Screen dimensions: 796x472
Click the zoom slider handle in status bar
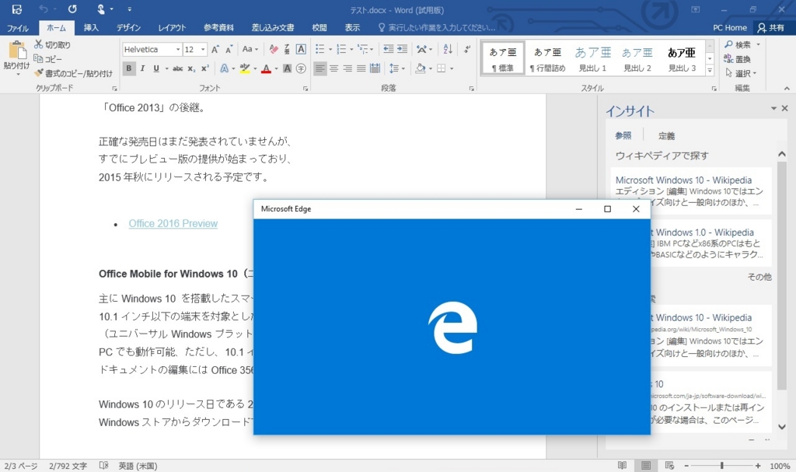click(x=721, y=466)
